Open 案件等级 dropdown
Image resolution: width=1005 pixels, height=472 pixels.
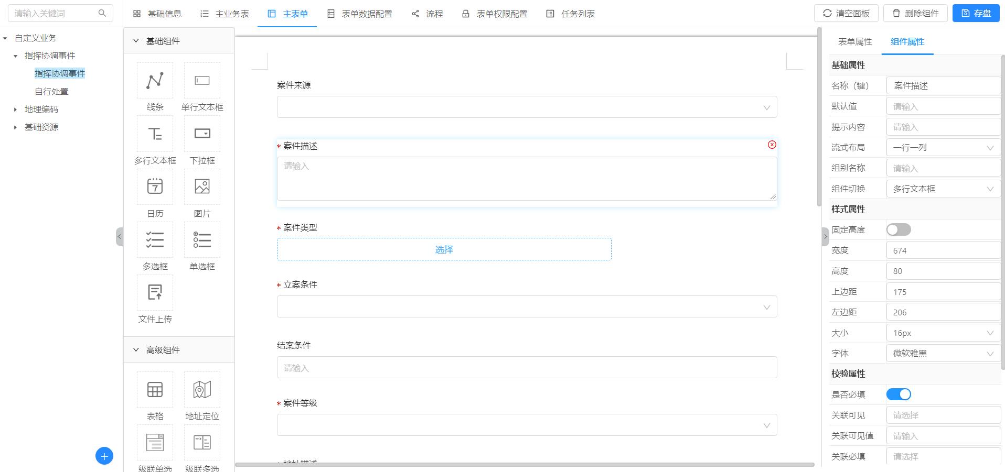click(x=527, y=425)
